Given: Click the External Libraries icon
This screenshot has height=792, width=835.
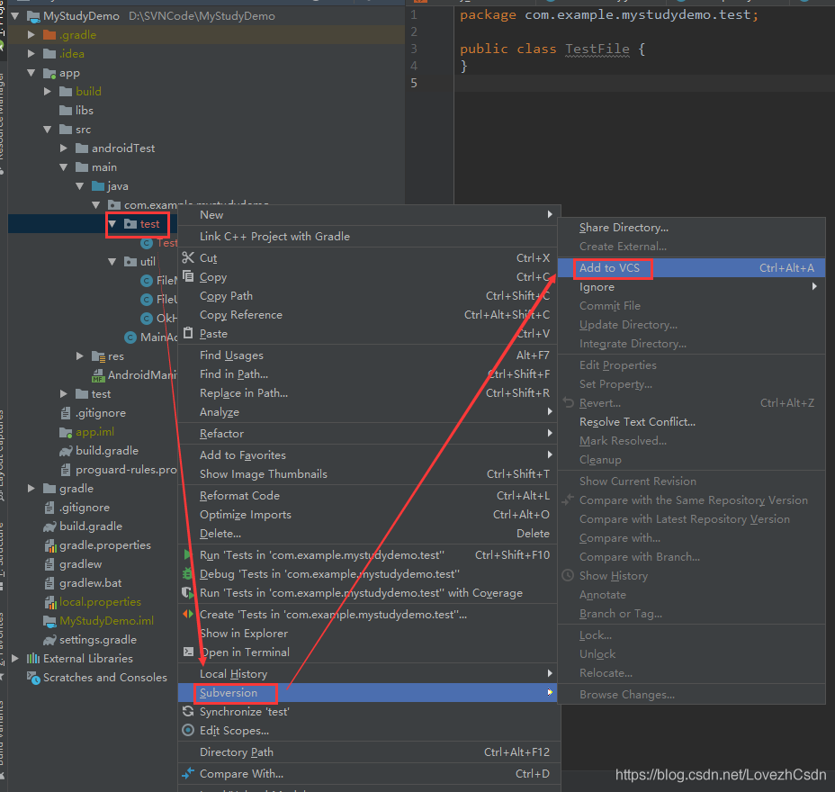Looking at the screenshot, I should (33, 658).
